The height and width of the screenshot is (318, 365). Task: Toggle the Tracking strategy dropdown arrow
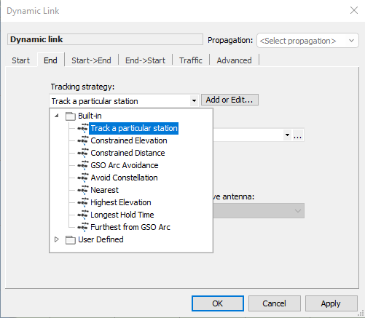(194, 100)
